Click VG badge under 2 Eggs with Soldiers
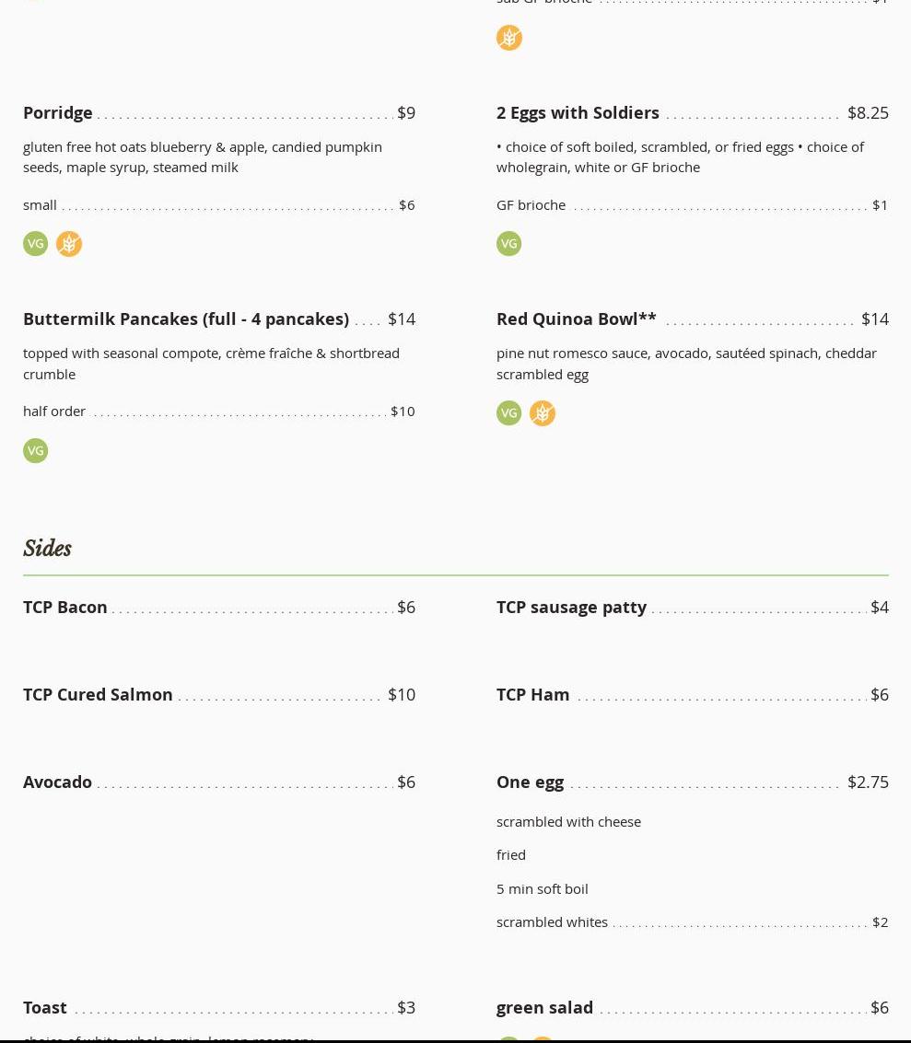911x1043 pixels. click(x=508, y=243)
